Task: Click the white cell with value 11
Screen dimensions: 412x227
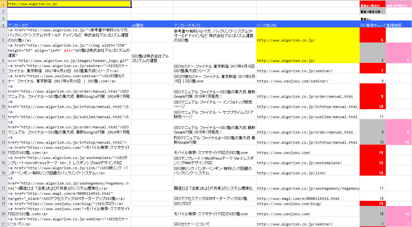Action: click(x=373, y=114)
